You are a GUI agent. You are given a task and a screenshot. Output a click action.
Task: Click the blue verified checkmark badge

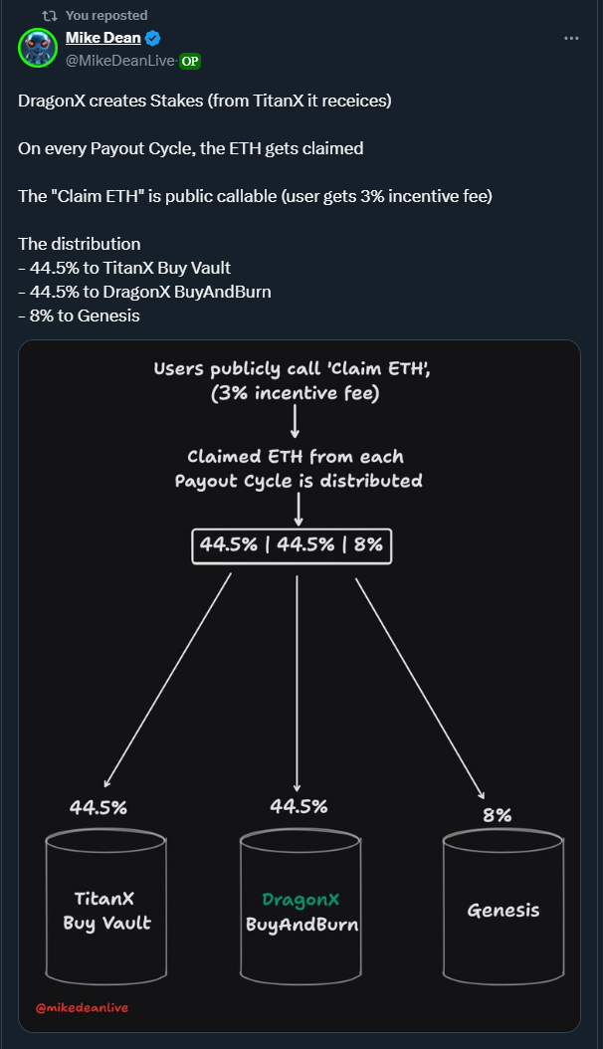153,39
